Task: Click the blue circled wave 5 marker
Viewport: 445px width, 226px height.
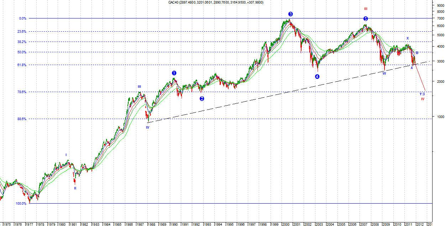Action: pyautogui.click(x=366, y=19)
